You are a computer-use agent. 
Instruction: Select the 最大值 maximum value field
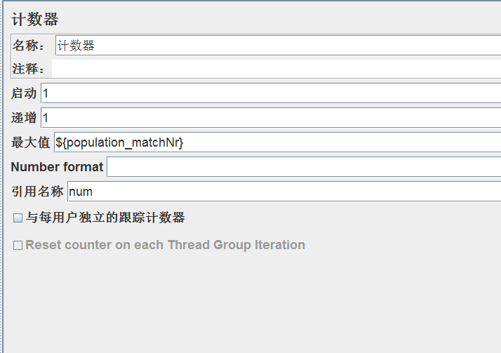tap(276, 142)
